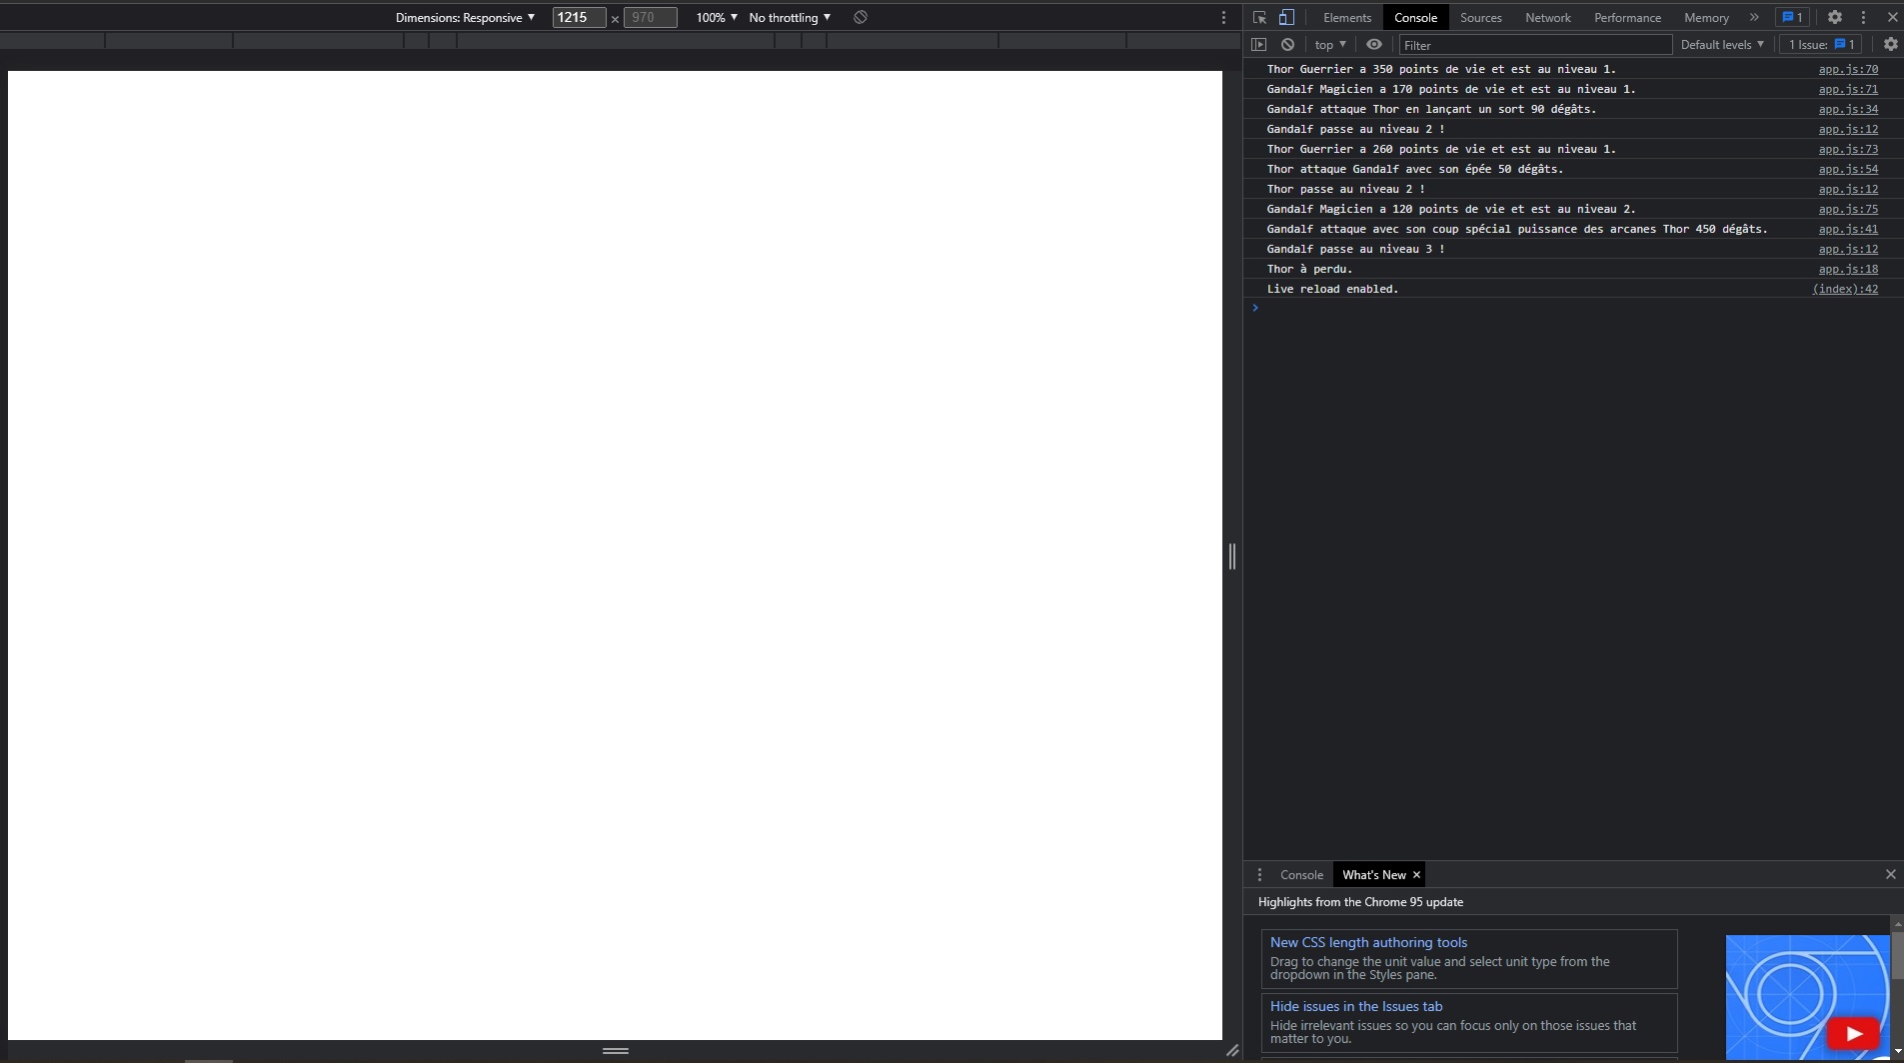This screenshot has width=1904, height=1063.
Task: Open the No throttling dropdown
Action: coord(790,17)
